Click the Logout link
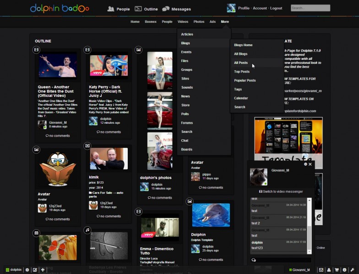Image resolution: width=359 pixels, height=274 pixels. [x=276, y=8]
